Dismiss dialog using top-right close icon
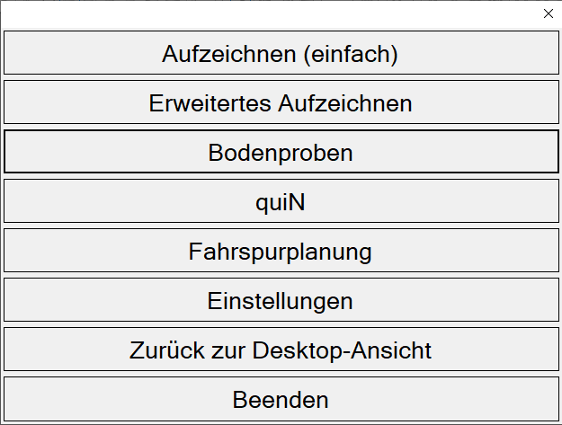The width and height of the screenshot is (562, 425). 549,13
